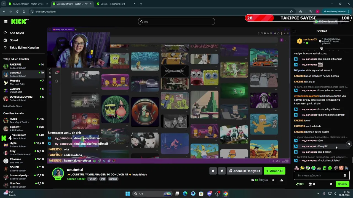This screenshot has height=198, width=353.
Task: Report stream with warning triangle icon
Action: 282,180
